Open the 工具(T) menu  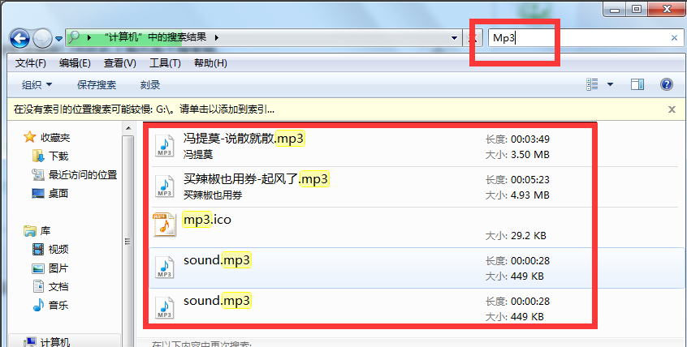tap(164, 63)
